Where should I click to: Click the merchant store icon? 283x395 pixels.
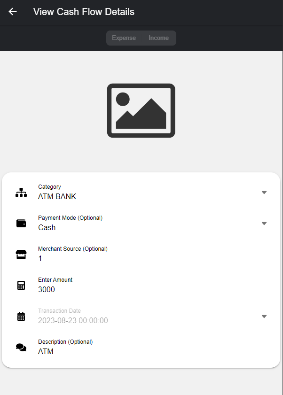[21, 255]
